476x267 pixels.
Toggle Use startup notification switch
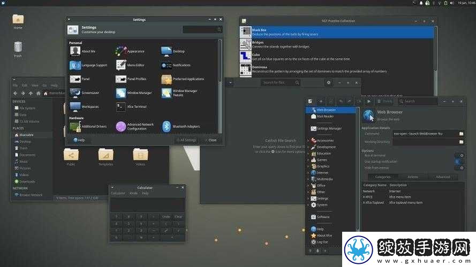459,162
